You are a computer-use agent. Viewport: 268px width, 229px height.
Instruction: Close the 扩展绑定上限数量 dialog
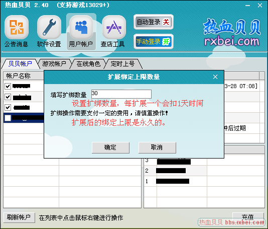click(215, 77)
